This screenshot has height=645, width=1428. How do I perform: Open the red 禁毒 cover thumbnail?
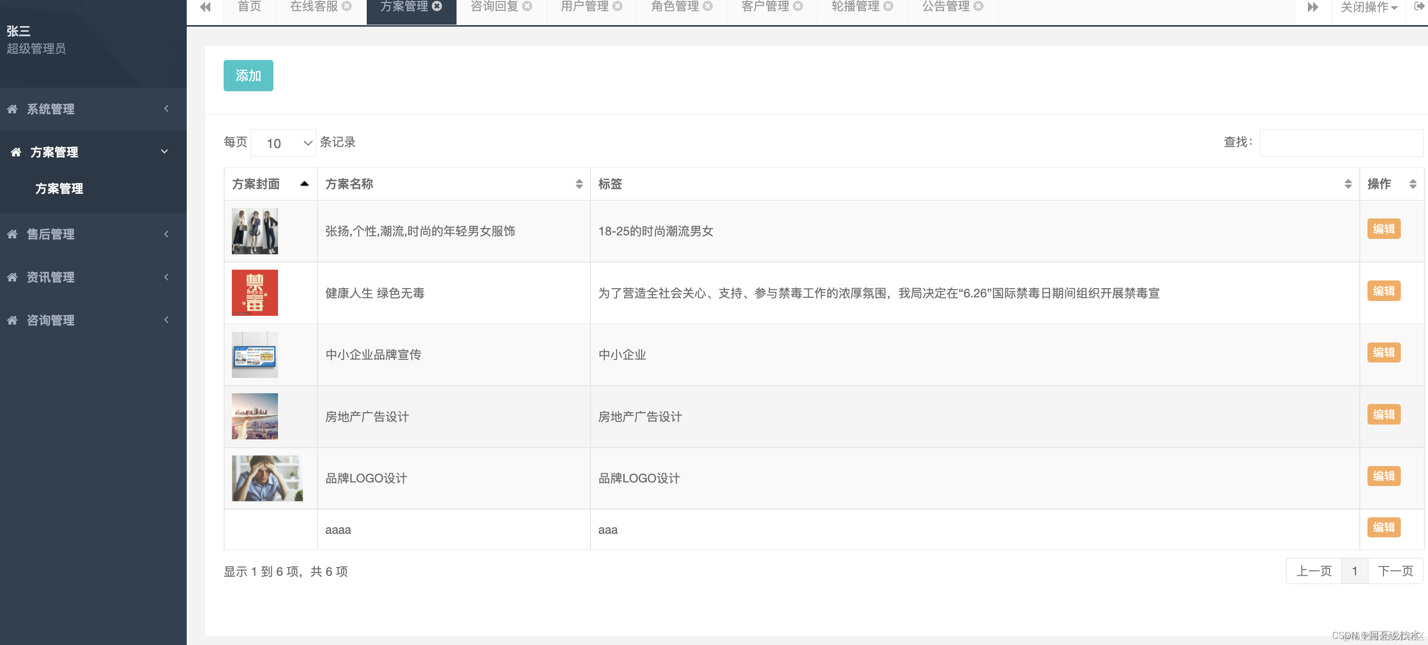(x=254, y=293)
